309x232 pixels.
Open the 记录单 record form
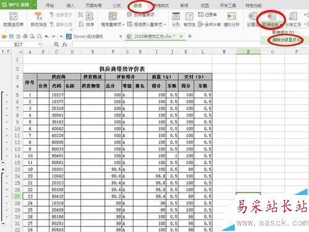pos(208,15)
